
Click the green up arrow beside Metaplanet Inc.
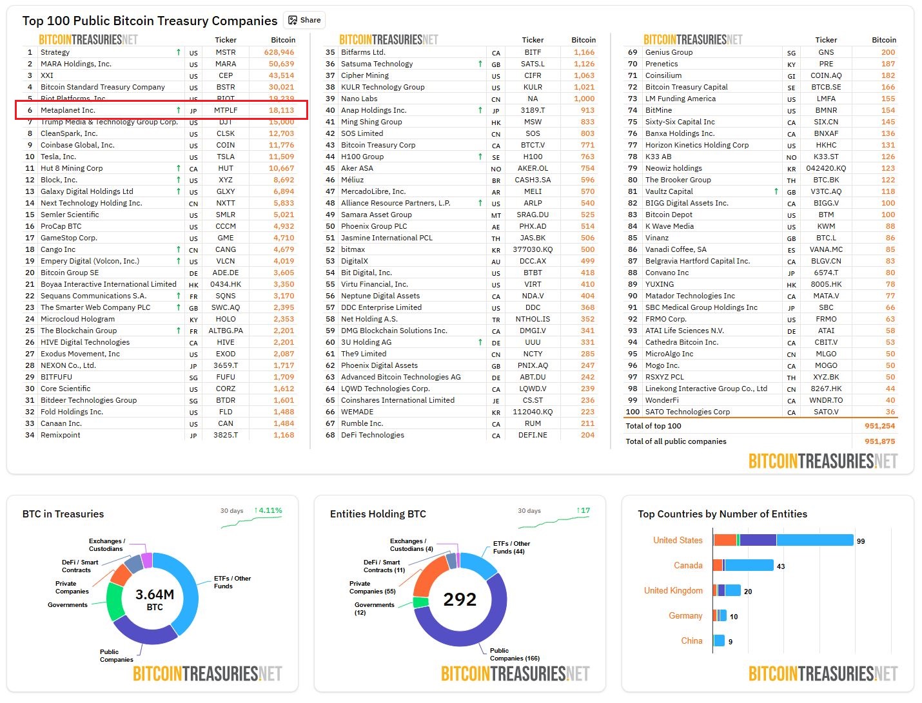179,110
